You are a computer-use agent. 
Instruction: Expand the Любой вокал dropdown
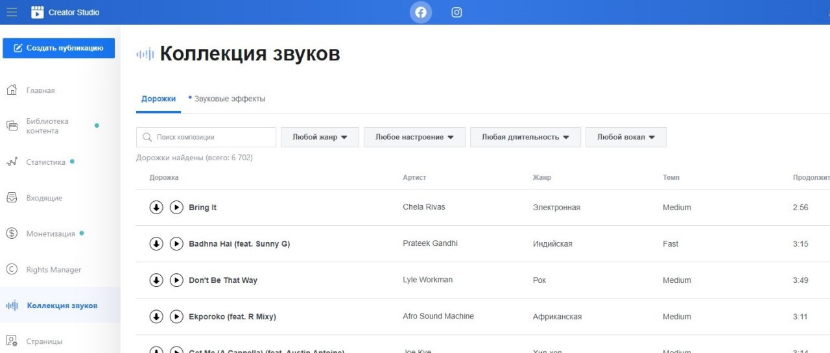tap(626, 138)
